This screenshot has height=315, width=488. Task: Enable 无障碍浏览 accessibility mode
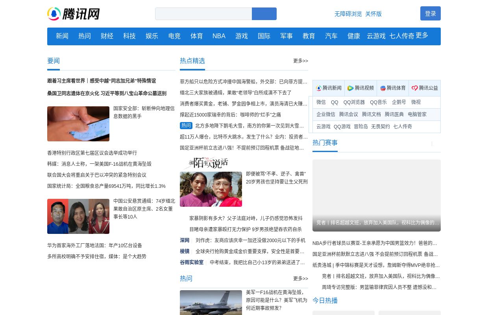coord(348,14)
